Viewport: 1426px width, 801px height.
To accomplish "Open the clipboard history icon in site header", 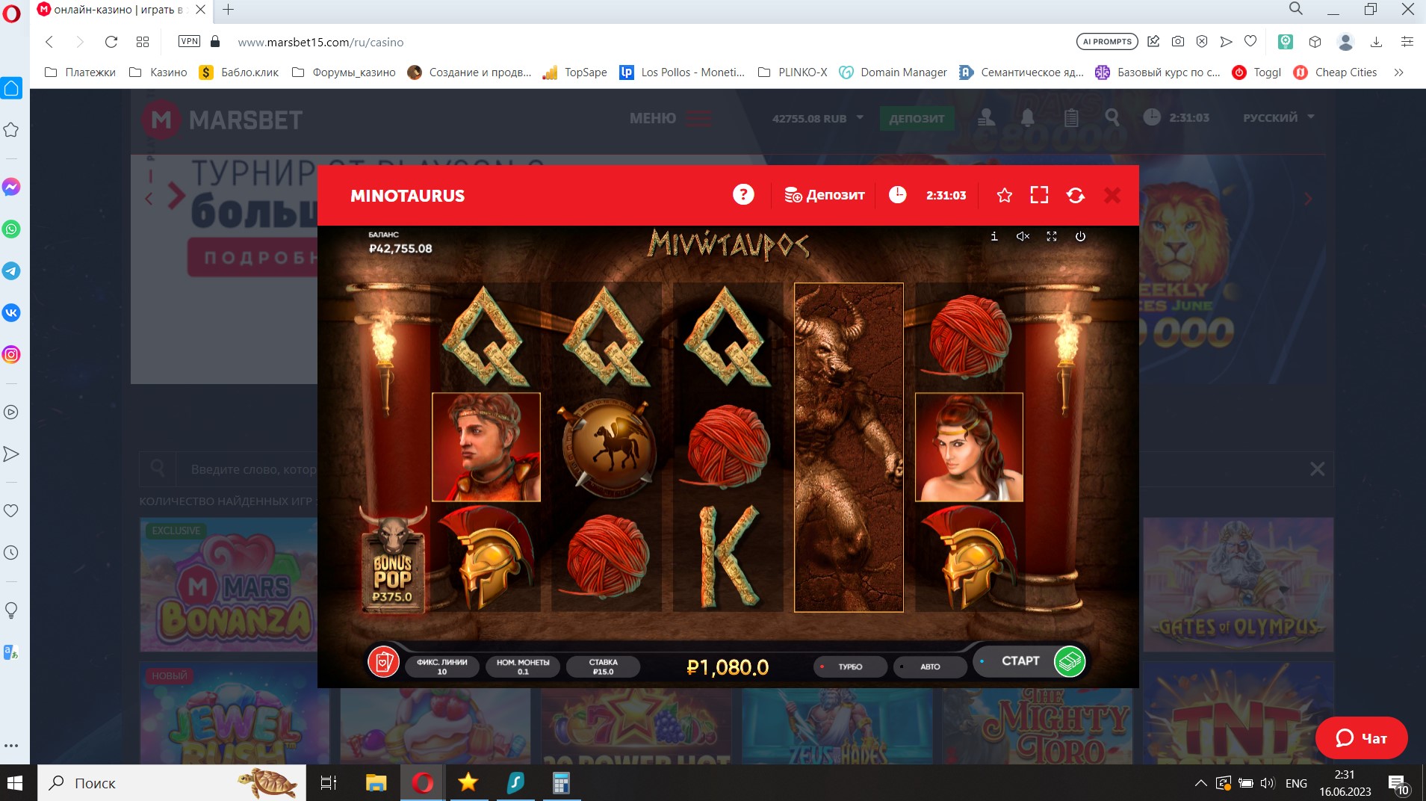I will [x=1071, y=117].
